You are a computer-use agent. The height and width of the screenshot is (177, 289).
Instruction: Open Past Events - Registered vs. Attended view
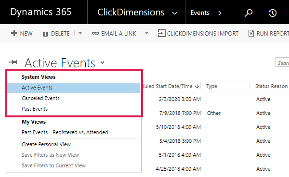(65, 132)
